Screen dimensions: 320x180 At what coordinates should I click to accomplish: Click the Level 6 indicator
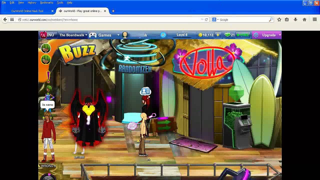point(182,35)
